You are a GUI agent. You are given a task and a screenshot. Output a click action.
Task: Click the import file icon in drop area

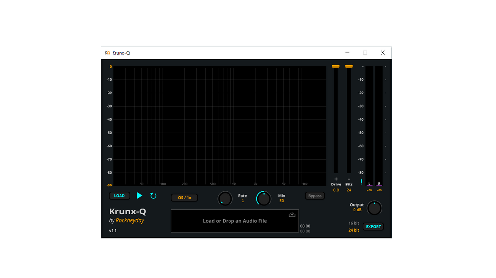pyautogui.click(x=292, y=215)
